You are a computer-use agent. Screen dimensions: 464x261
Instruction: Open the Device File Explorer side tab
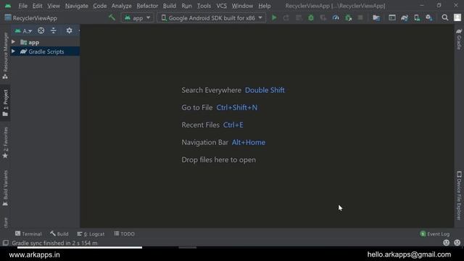(459, 195)
